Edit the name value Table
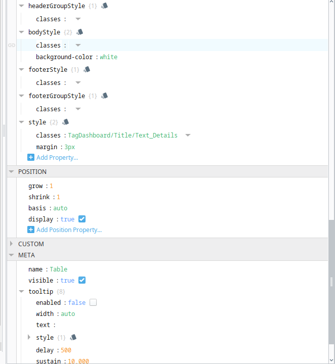This screenshot has width=335, height=364. 59,269
